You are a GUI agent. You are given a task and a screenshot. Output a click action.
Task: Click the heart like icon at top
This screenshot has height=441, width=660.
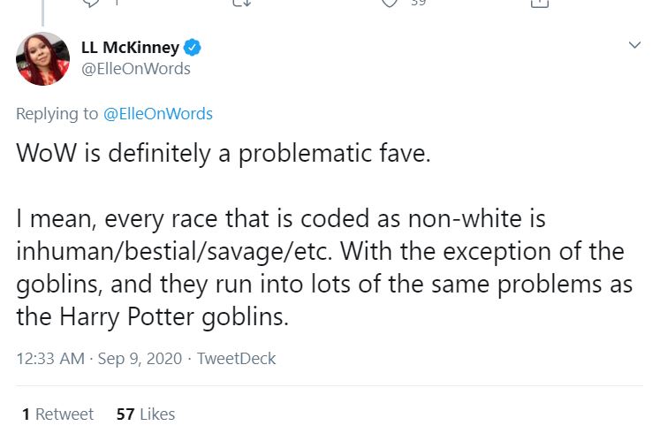coord(390,3)
